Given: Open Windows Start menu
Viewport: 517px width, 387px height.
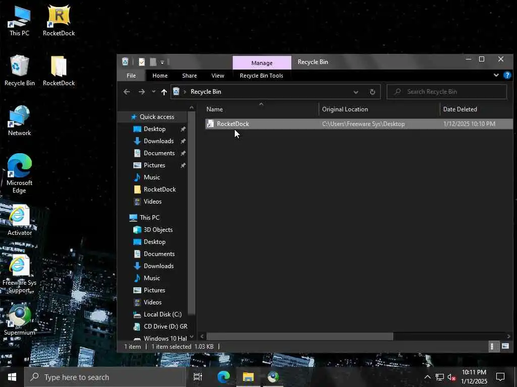Looking at the screenshot, I should (x=12, y=377).
